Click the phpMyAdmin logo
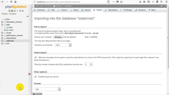 tap(16, 7)
